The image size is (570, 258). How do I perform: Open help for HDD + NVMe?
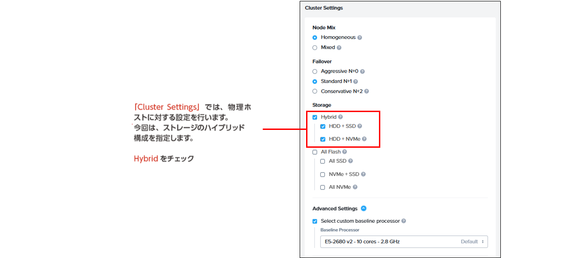click(x=364, y=139)
